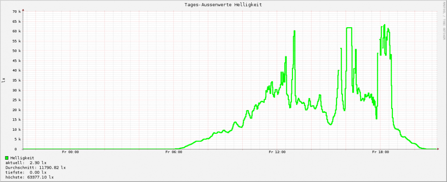Click the 30 k y-axis label
The width and height of the screenshot is (447, 182).
pos(17,90)
